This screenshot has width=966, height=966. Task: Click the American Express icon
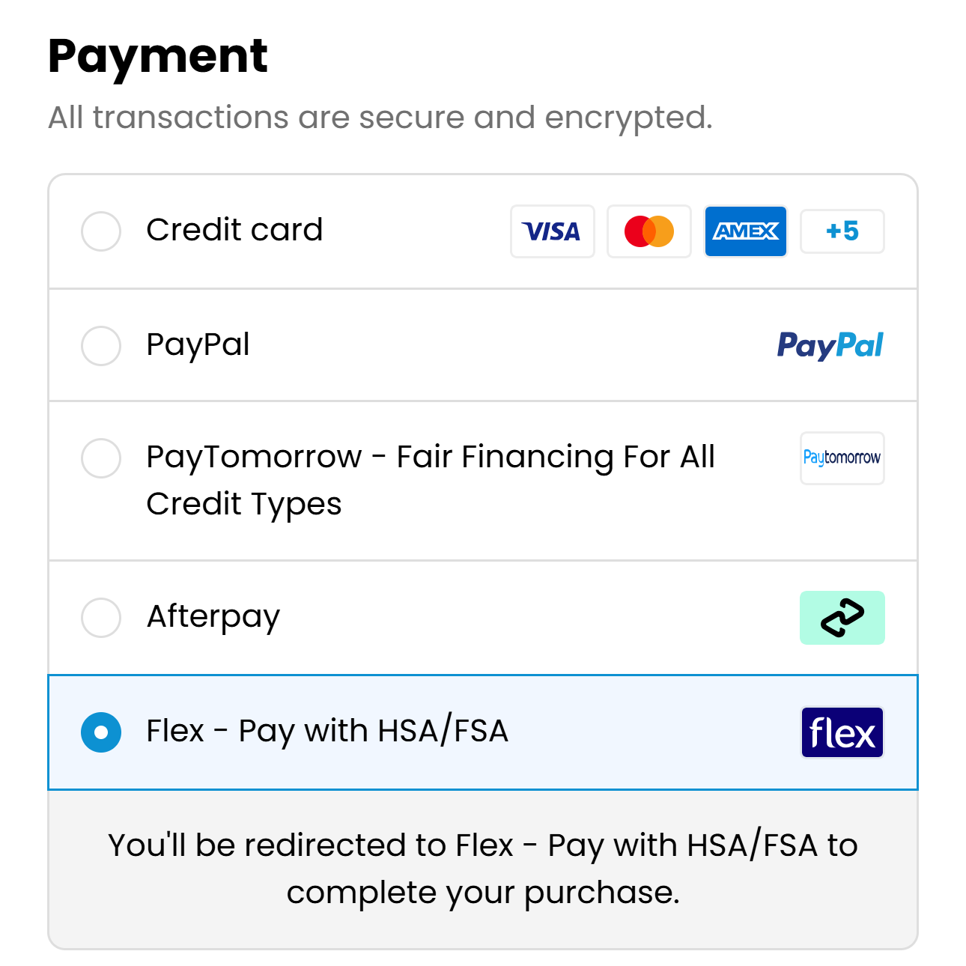tap(745, 231)
